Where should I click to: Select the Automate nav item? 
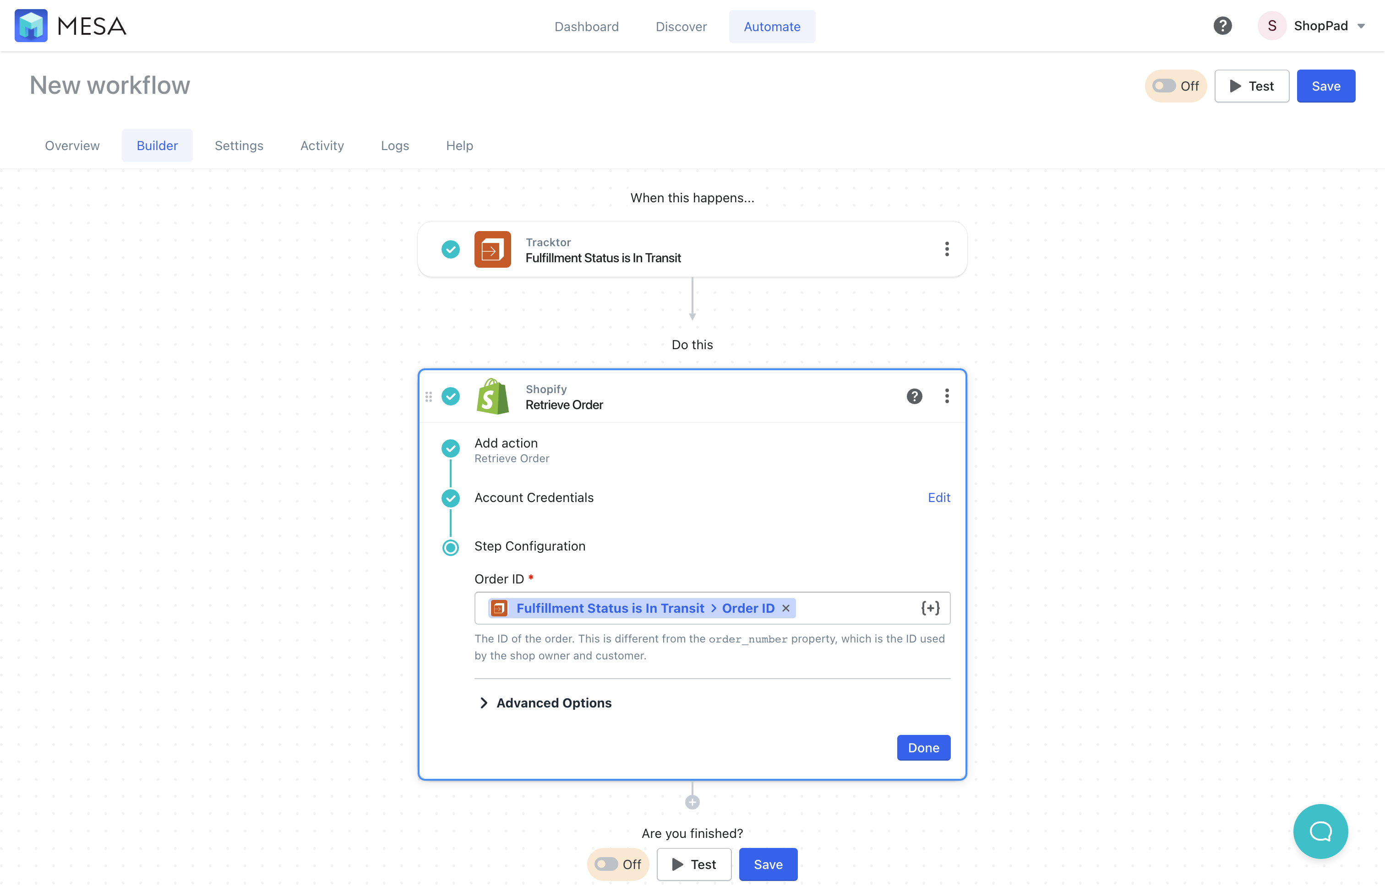click(772, 27)
